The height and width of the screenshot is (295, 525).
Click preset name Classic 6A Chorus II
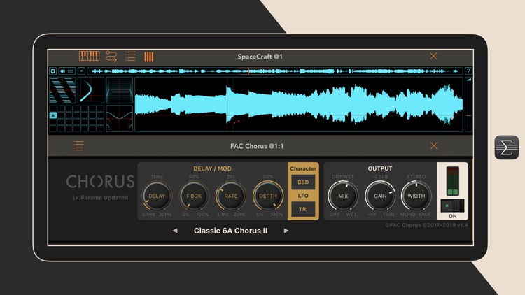coord(230,231)
